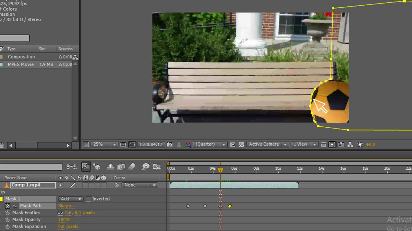Toggle the Mask Path stopwatch
The height and width of the screenshot is (231, 412).
point(7,206)
